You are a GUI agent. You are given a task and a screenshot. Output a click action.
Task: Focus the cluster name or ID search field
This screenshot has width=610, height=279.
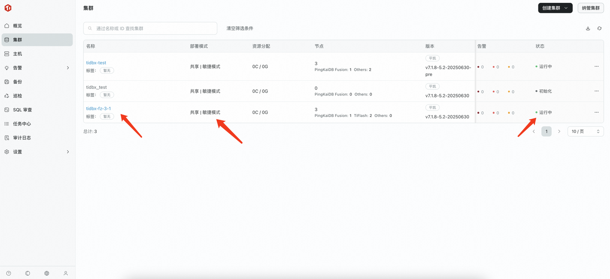click(x=150, y=29)
